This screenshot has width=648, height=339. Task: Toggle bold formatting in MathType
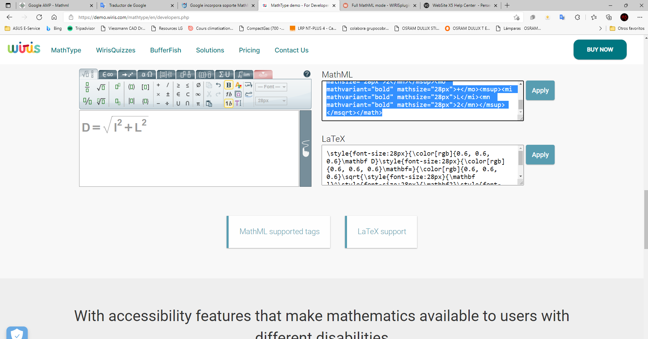[229, 85]
